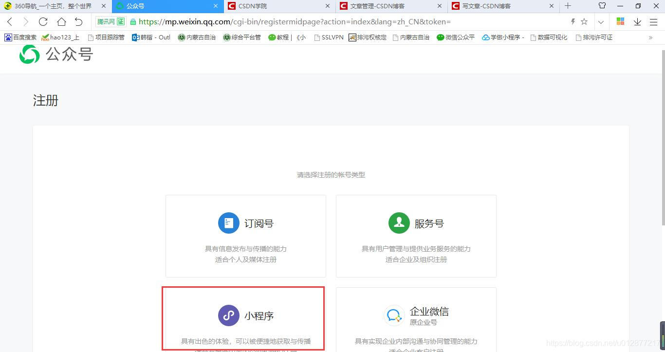Viewport: 665px width, 352px height.
Task: Click the undo/restore closed page icon
Action: [78, 22]
